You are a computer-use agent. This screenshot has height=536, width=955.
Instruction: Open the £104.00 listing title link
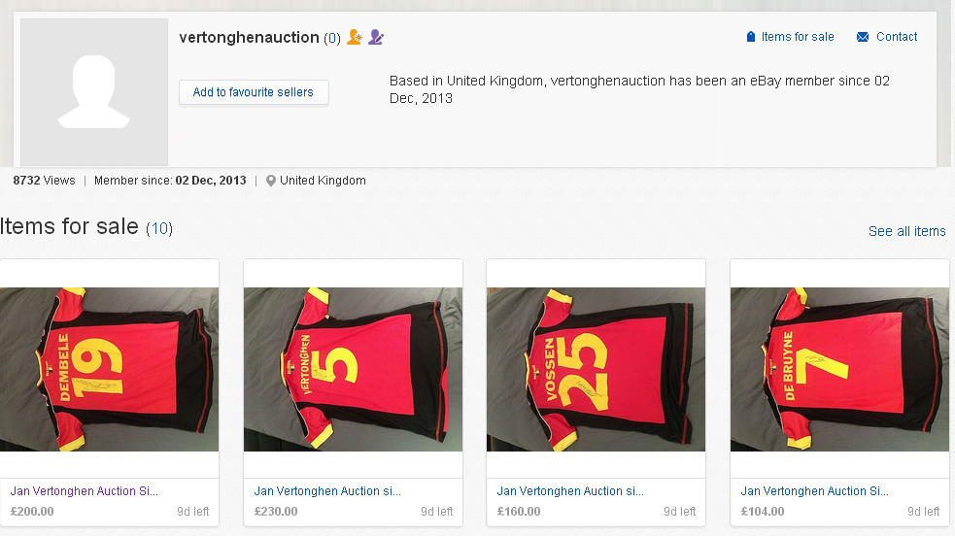click(814, 491)
